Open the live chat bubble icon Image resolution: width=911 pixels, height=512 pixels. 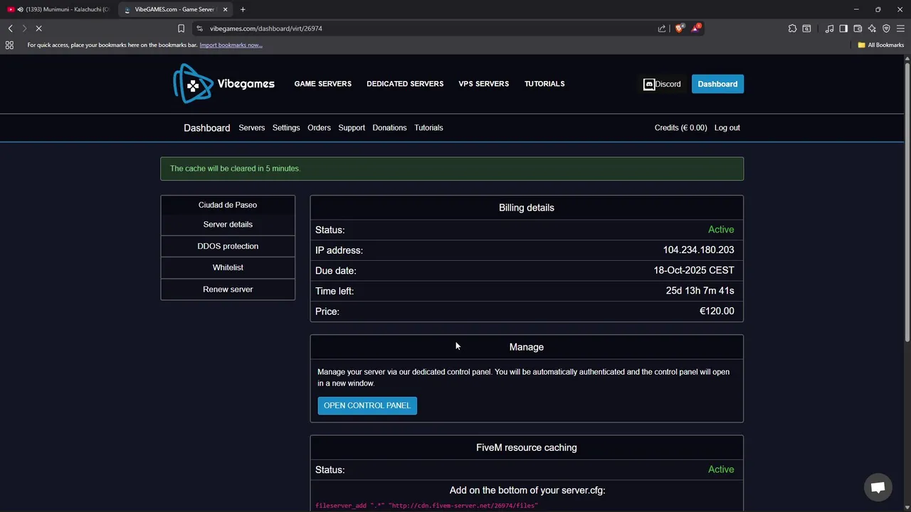878,487
